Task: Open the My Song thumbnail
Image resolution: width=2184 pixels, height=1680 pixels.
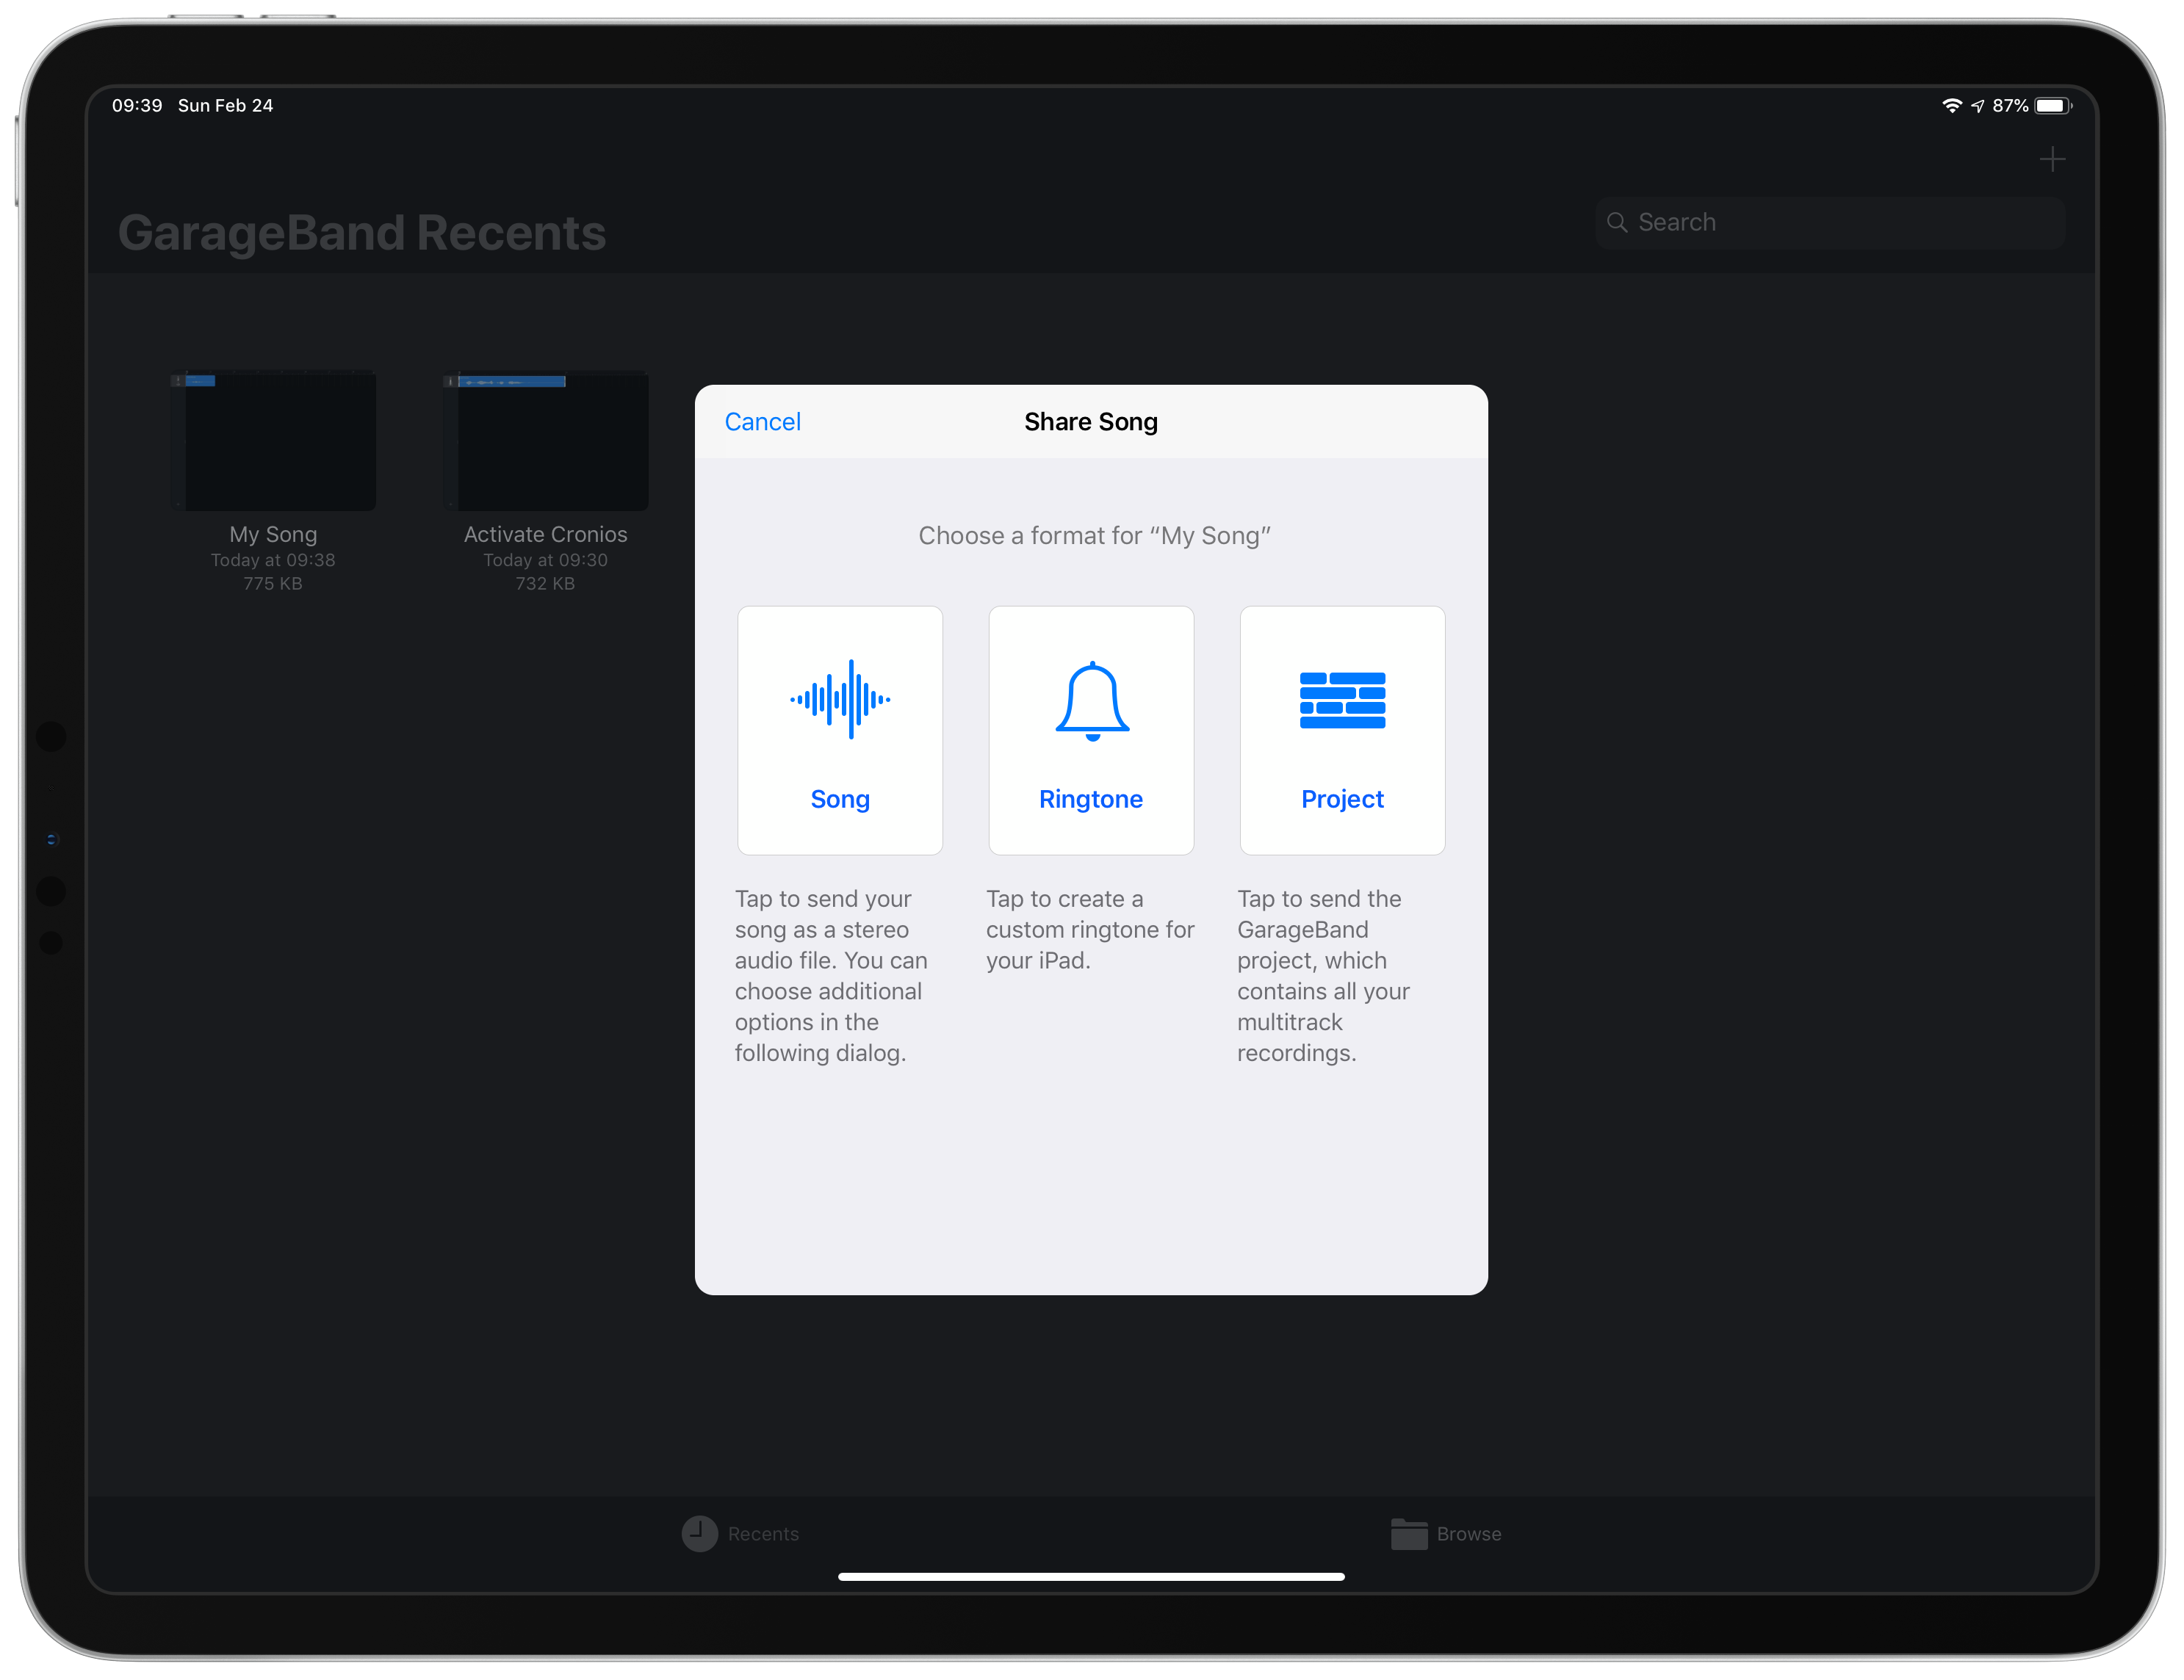Action: coord(273,441)
